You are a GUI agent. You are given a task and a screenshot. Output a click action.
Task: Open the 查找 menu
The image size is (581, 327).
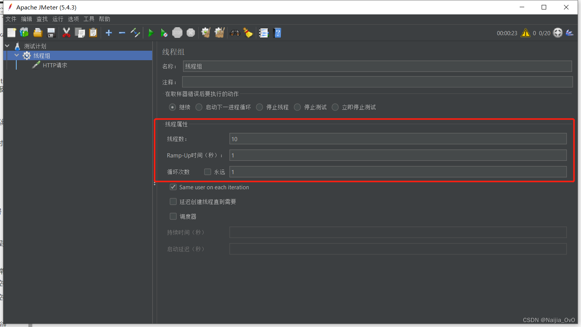pyautogui.click(x=42, y=19)
